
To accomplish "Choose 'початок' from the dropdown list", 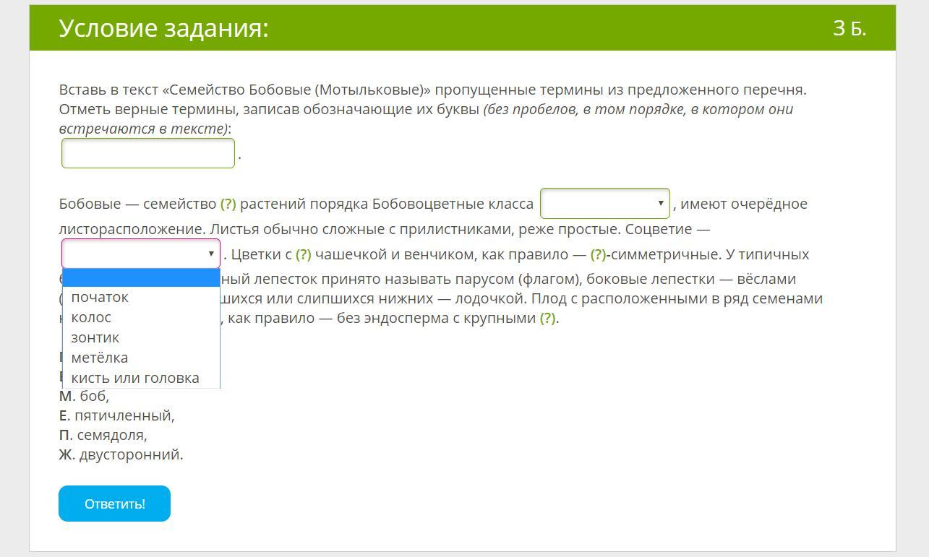I will 141,297.
